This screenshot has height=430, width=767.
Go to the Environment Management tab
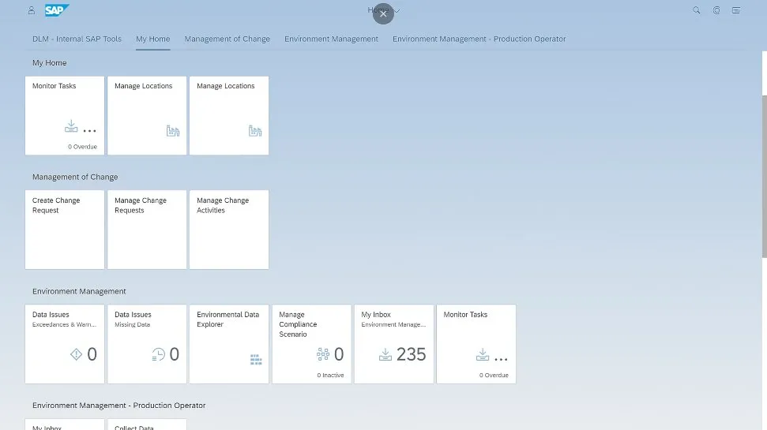pyautogui.click(x=331, y=39)
